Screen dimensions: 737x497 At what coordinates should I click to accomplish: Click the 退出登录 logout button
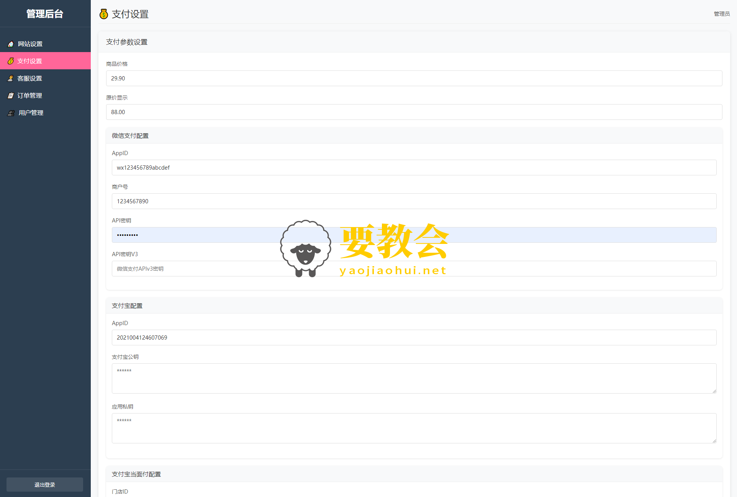(45, 484)
